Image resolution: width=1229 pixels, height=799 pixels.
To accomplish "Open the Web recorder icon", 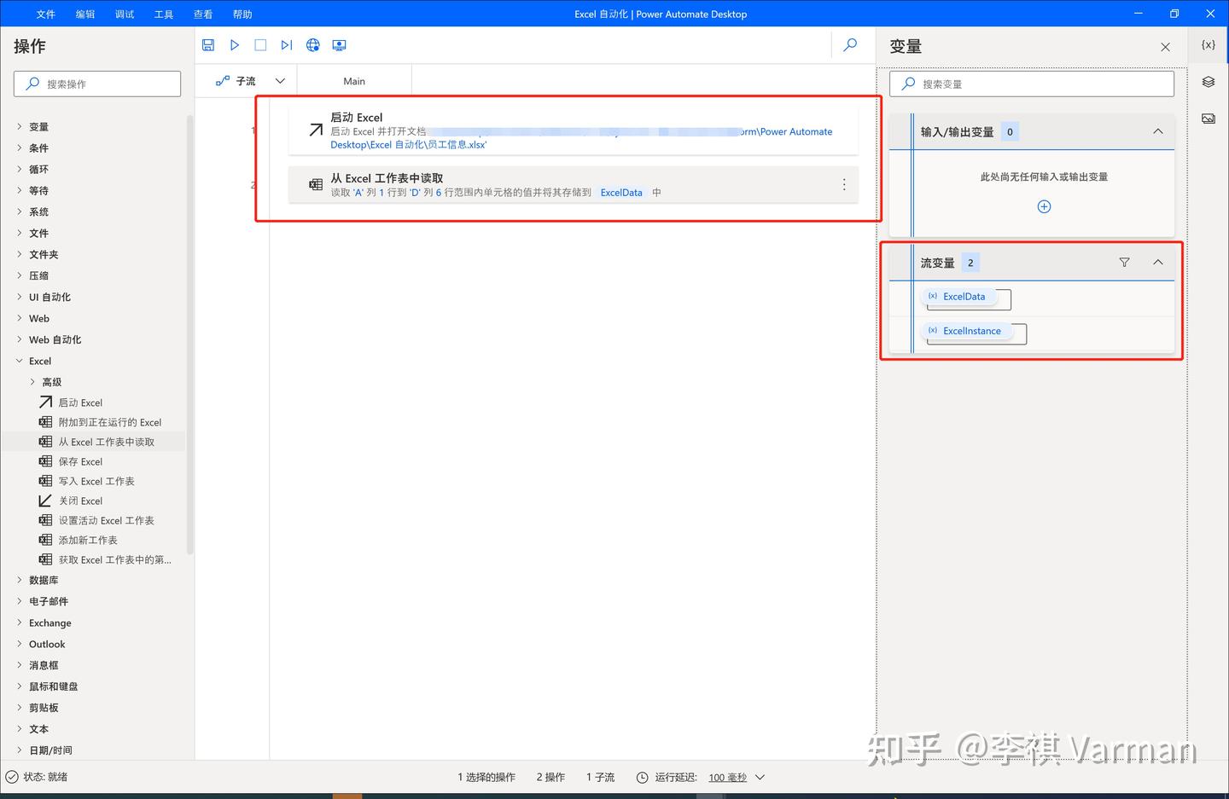I will pyautogui.click(x=312, y=44).
